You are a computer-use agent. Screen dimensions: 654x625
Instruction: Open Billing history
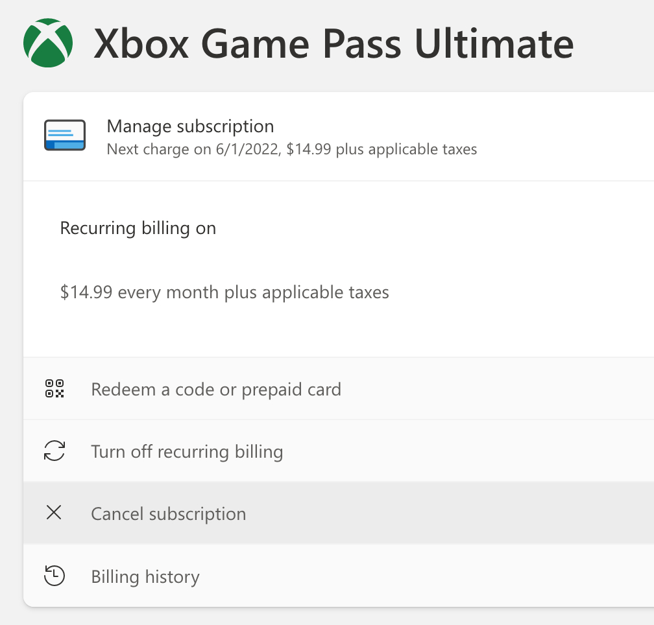tap(145, 576)
